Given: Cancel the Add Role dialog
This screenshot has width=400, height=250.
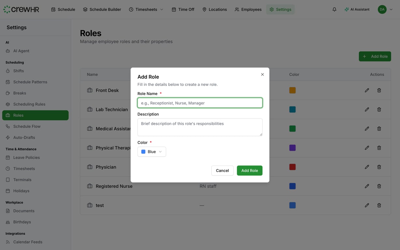Looking at the screenshot, I should [222, 171].
